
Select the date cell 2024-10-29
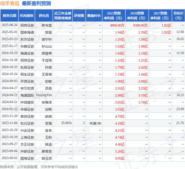pos(10,53)
